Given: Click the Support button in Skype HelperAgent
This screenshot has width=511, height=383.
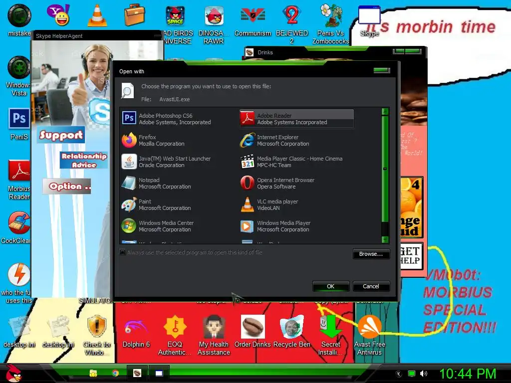Looking at the screenshot, I should 61,135.
